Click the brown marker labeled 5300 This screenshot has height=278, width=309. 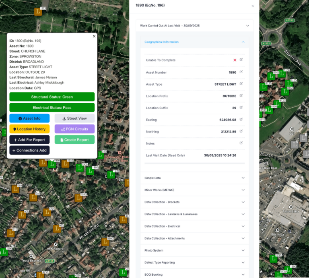(105, 242)
